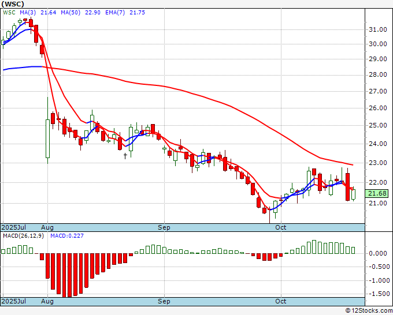The image size is (393, 315).
Task: Click the current price tag 21.68
Action: [x=377, y=193]
